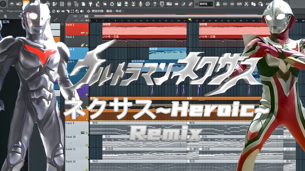The height and width of the screenshot is (171, 305).
Task: Open the channel rack view icon
Action: point(62,4)
